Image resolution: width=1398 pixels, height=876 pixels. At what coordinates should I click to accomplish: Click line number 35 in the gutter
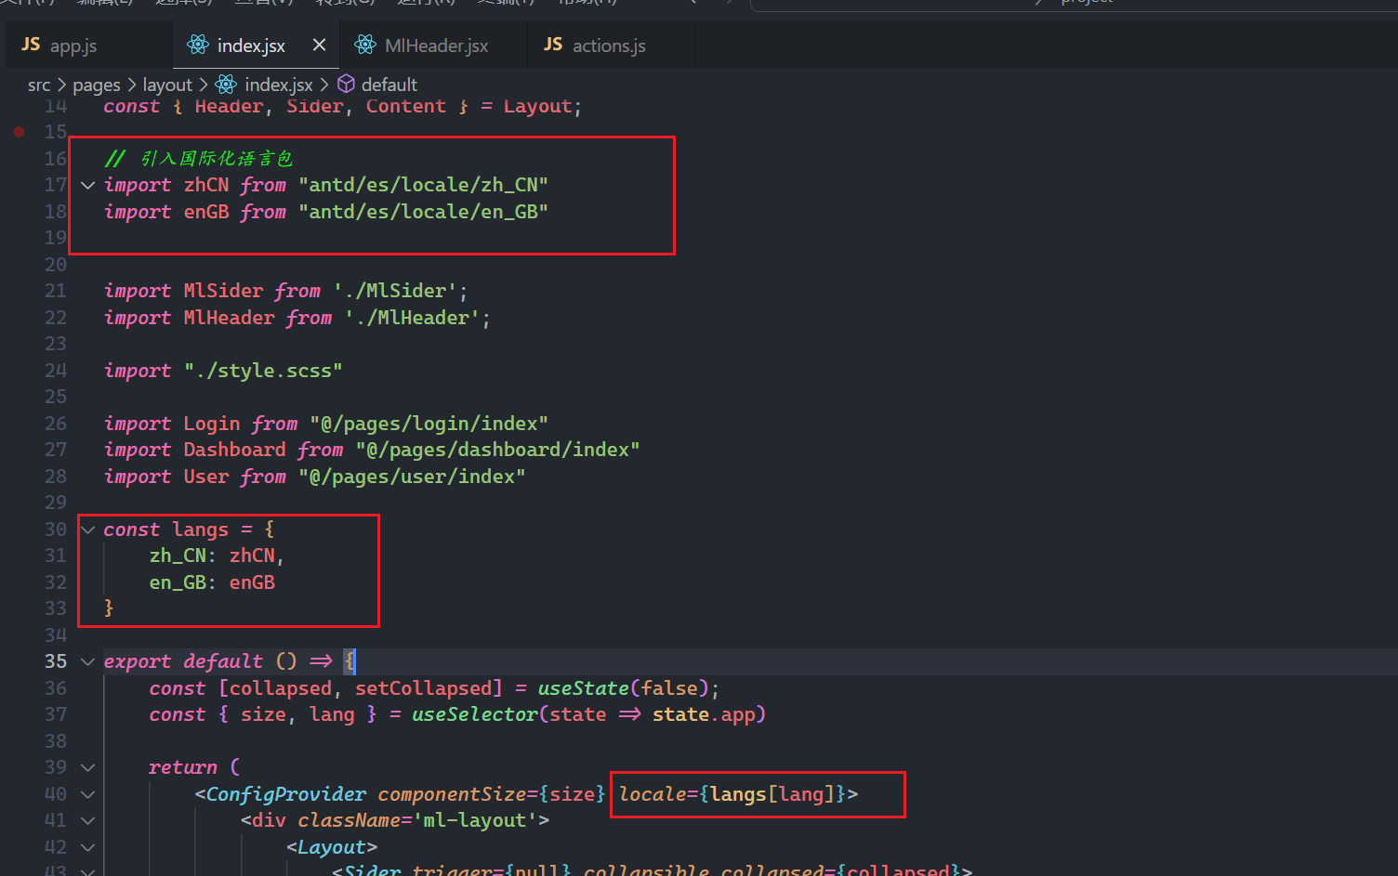click(x=56, y=661)
